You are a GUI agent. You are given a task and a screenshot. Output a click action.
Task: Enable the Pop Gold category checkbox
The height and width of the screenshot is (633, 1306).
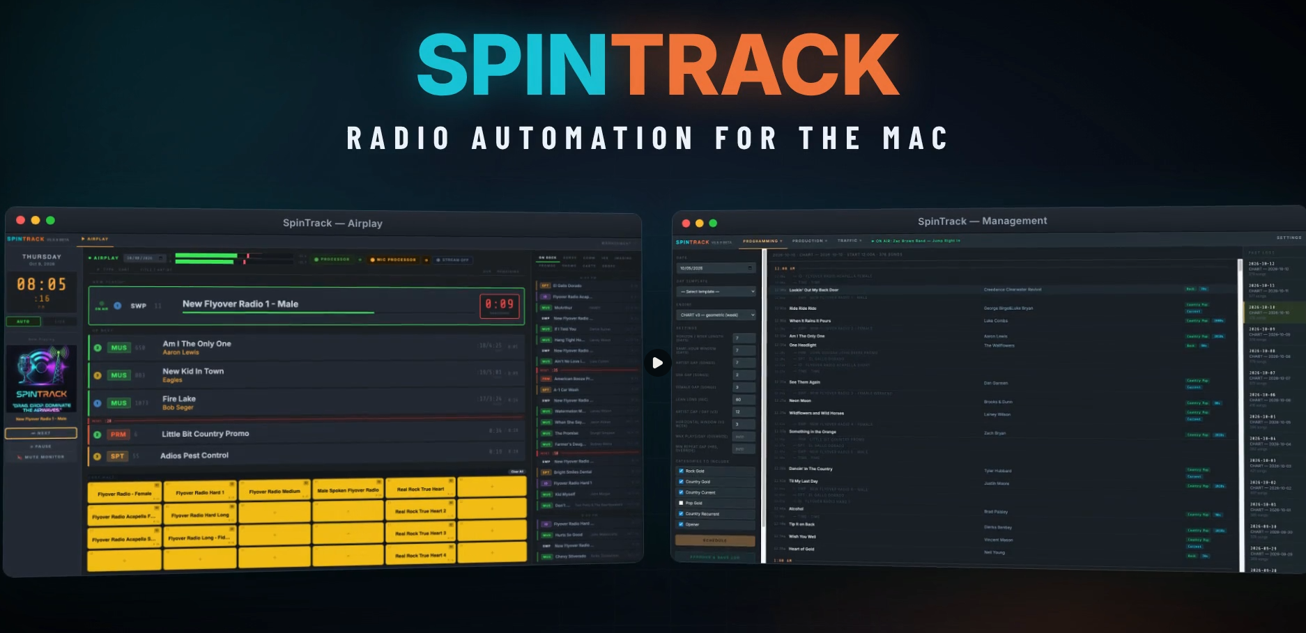pos(681,503)
